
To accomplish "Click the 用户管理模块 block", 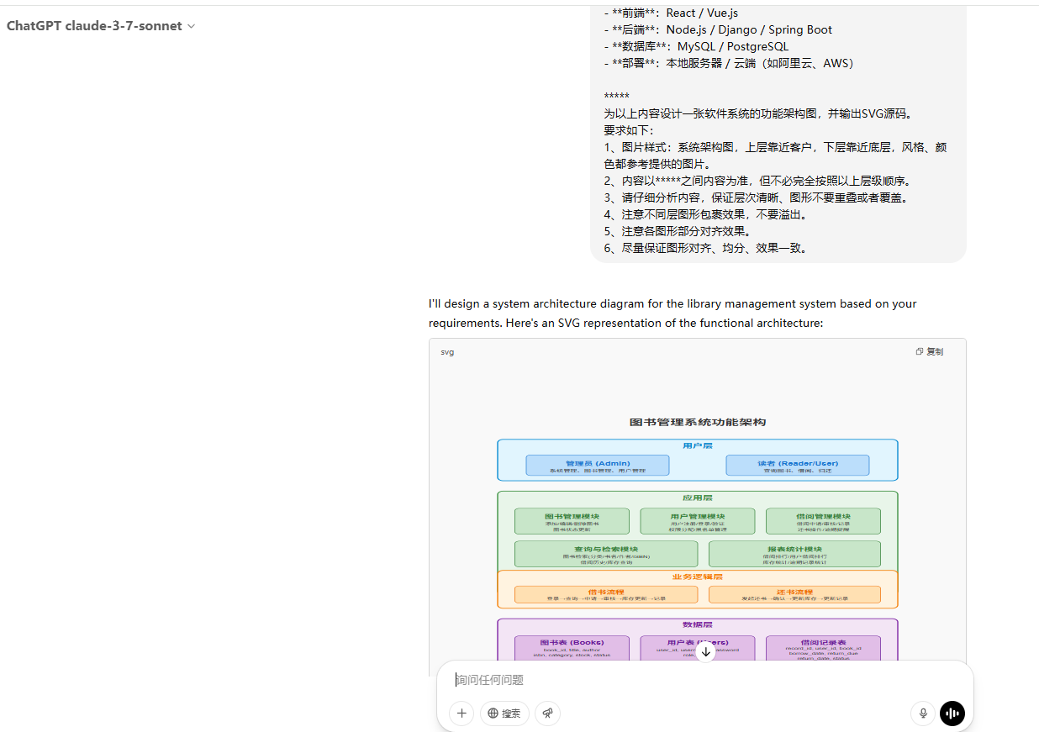I will click(698, 521).
